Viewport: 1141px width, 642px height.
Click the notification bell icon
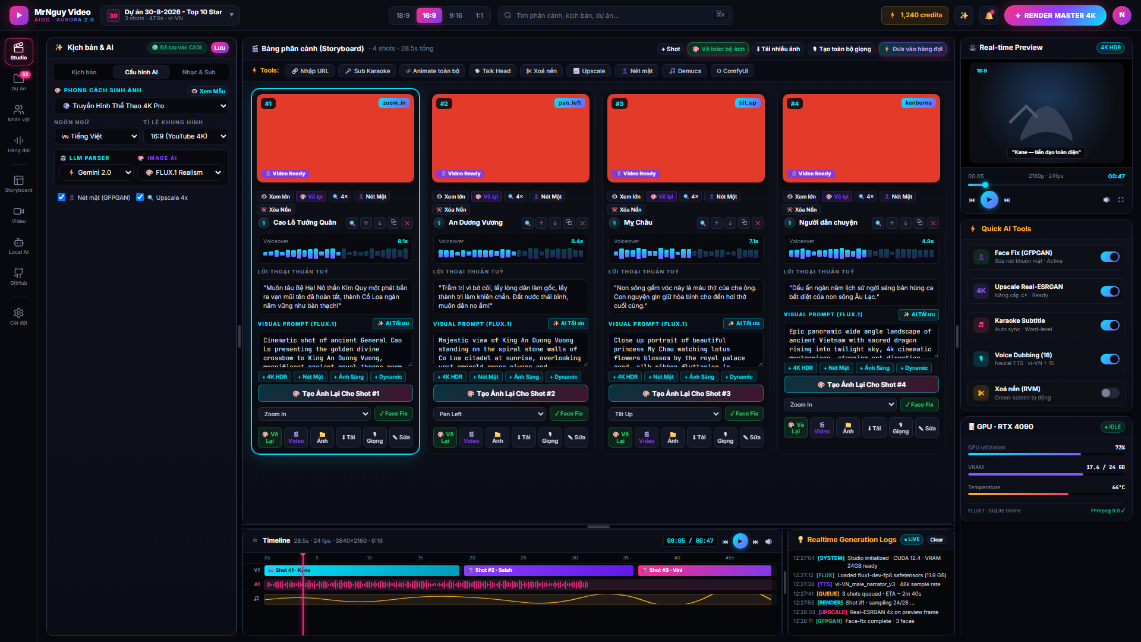[x=989, y=15]
